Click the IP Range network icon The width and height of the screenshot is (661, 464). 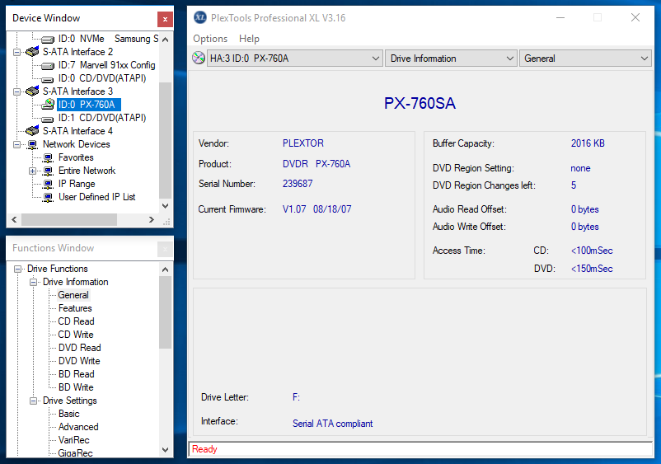tap(48, 184)
